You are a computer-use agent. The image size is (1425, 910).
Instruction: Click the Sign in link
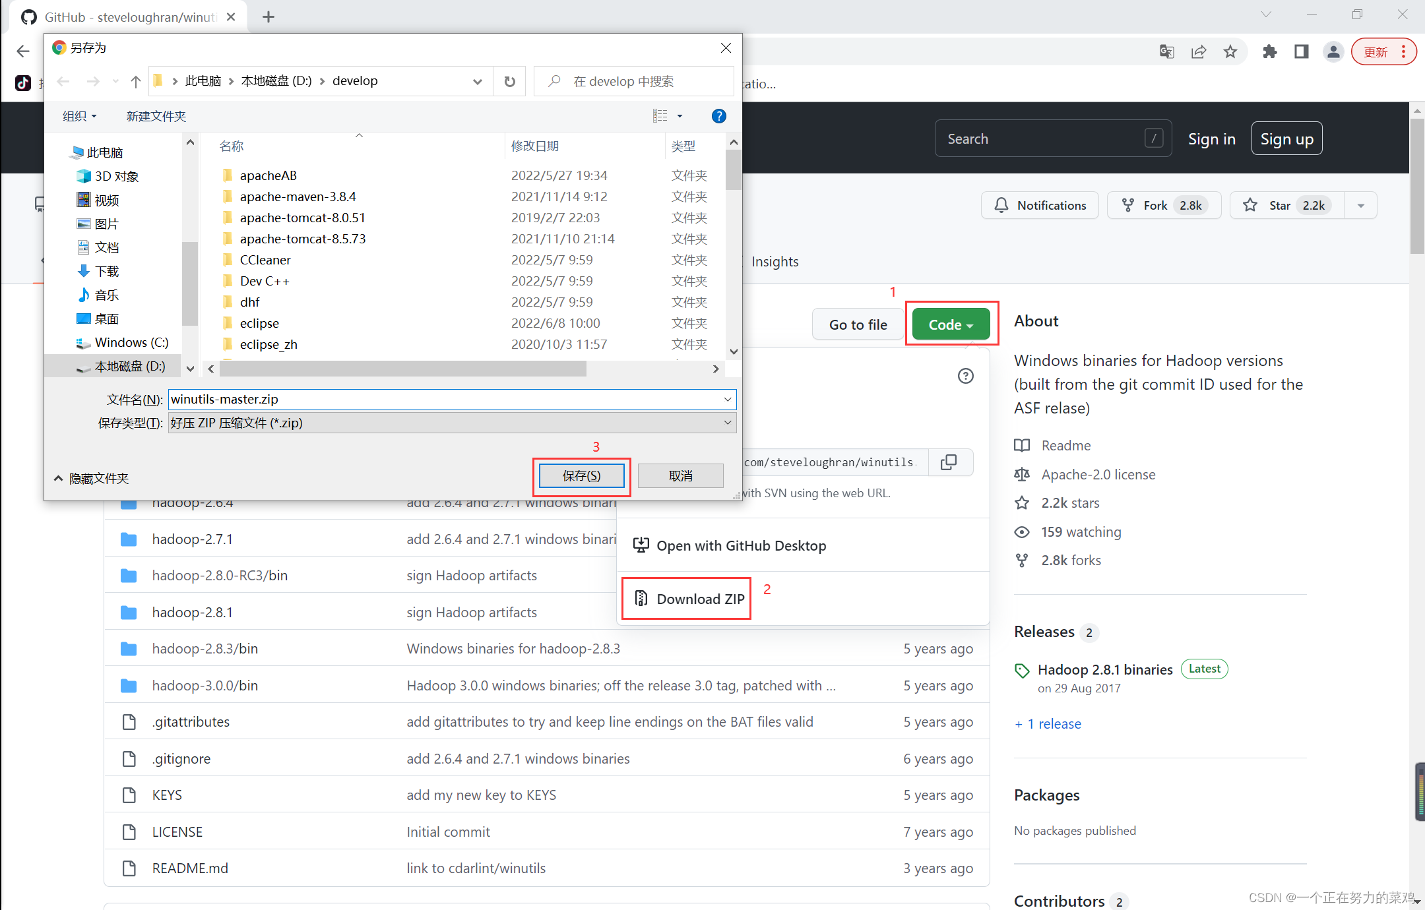click(x=1211, y=138)
